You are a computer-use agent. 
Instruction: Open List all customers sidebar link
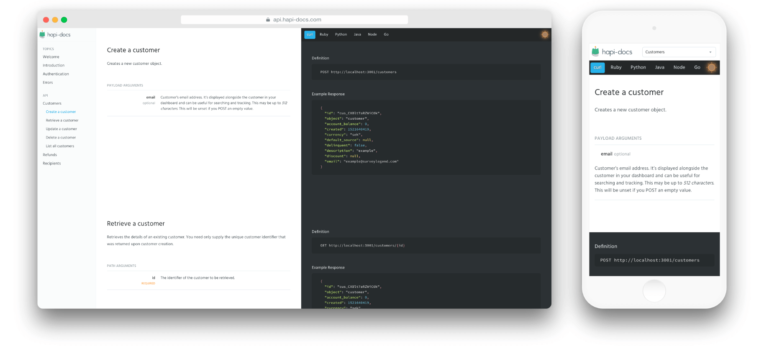coord(60,146)
